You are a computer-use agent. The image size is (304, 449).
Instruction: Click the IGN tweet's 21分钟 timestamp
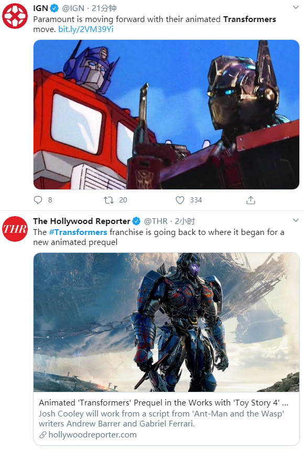(x=104, y=8)
